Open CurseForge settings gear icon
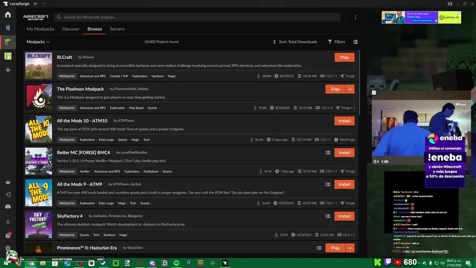 coord(8,248)
